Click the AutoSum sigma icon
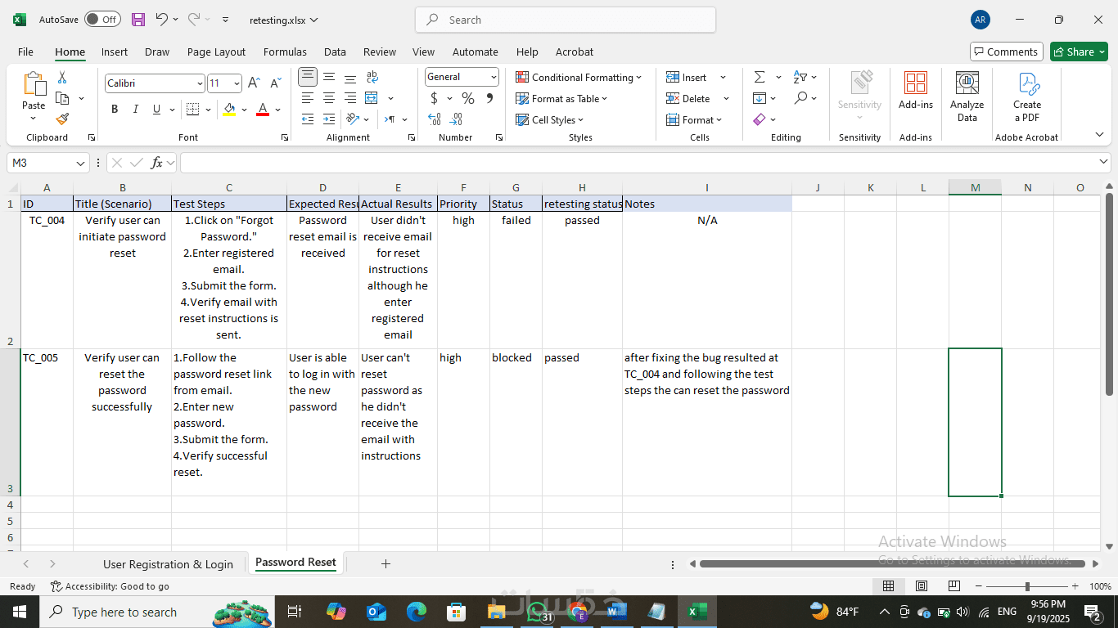Viewport: 1118px width, 628px height. [x=760, y=77]
